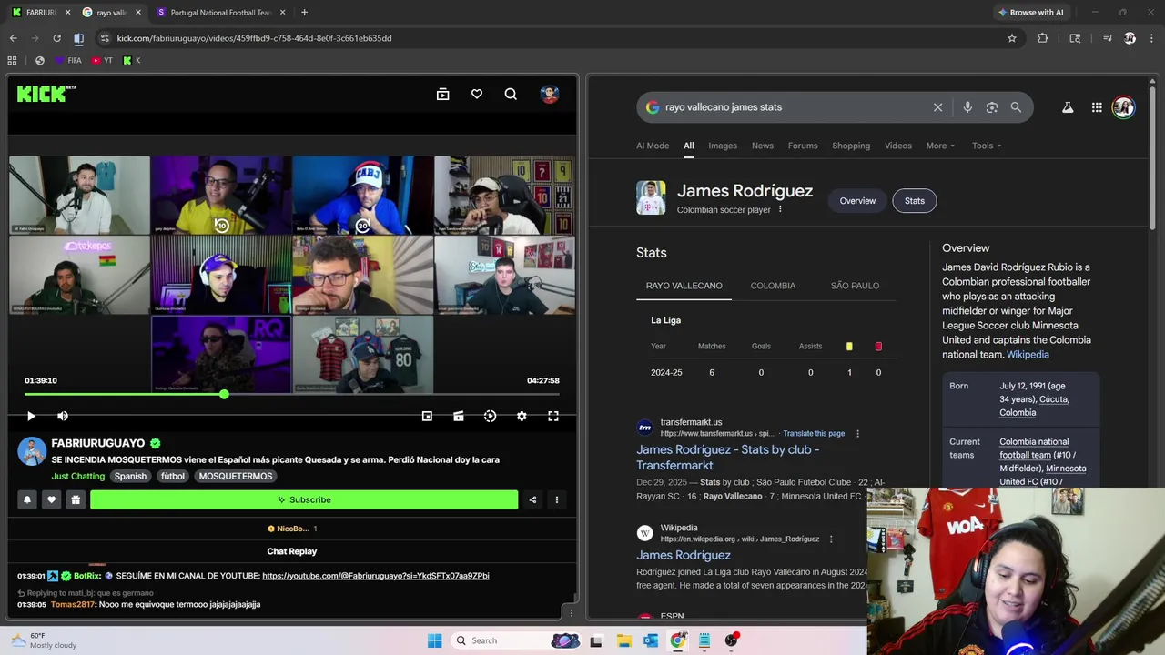The image size is (1165, 655).
Task: Play the Kick stream video
Action: point(31,416)
